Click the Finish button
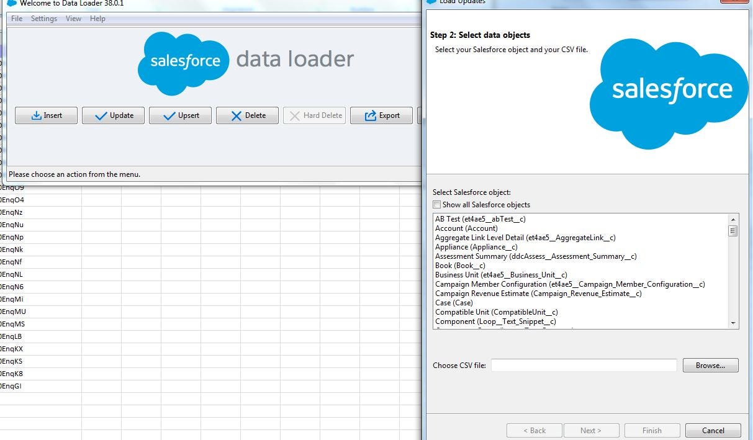Screen dimensions: 753x440 (x=652, y=431)
